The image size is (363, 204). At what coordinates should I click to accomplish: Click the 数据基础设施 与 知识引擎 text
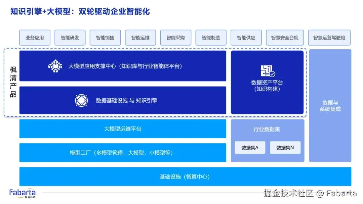coord(127,101)
